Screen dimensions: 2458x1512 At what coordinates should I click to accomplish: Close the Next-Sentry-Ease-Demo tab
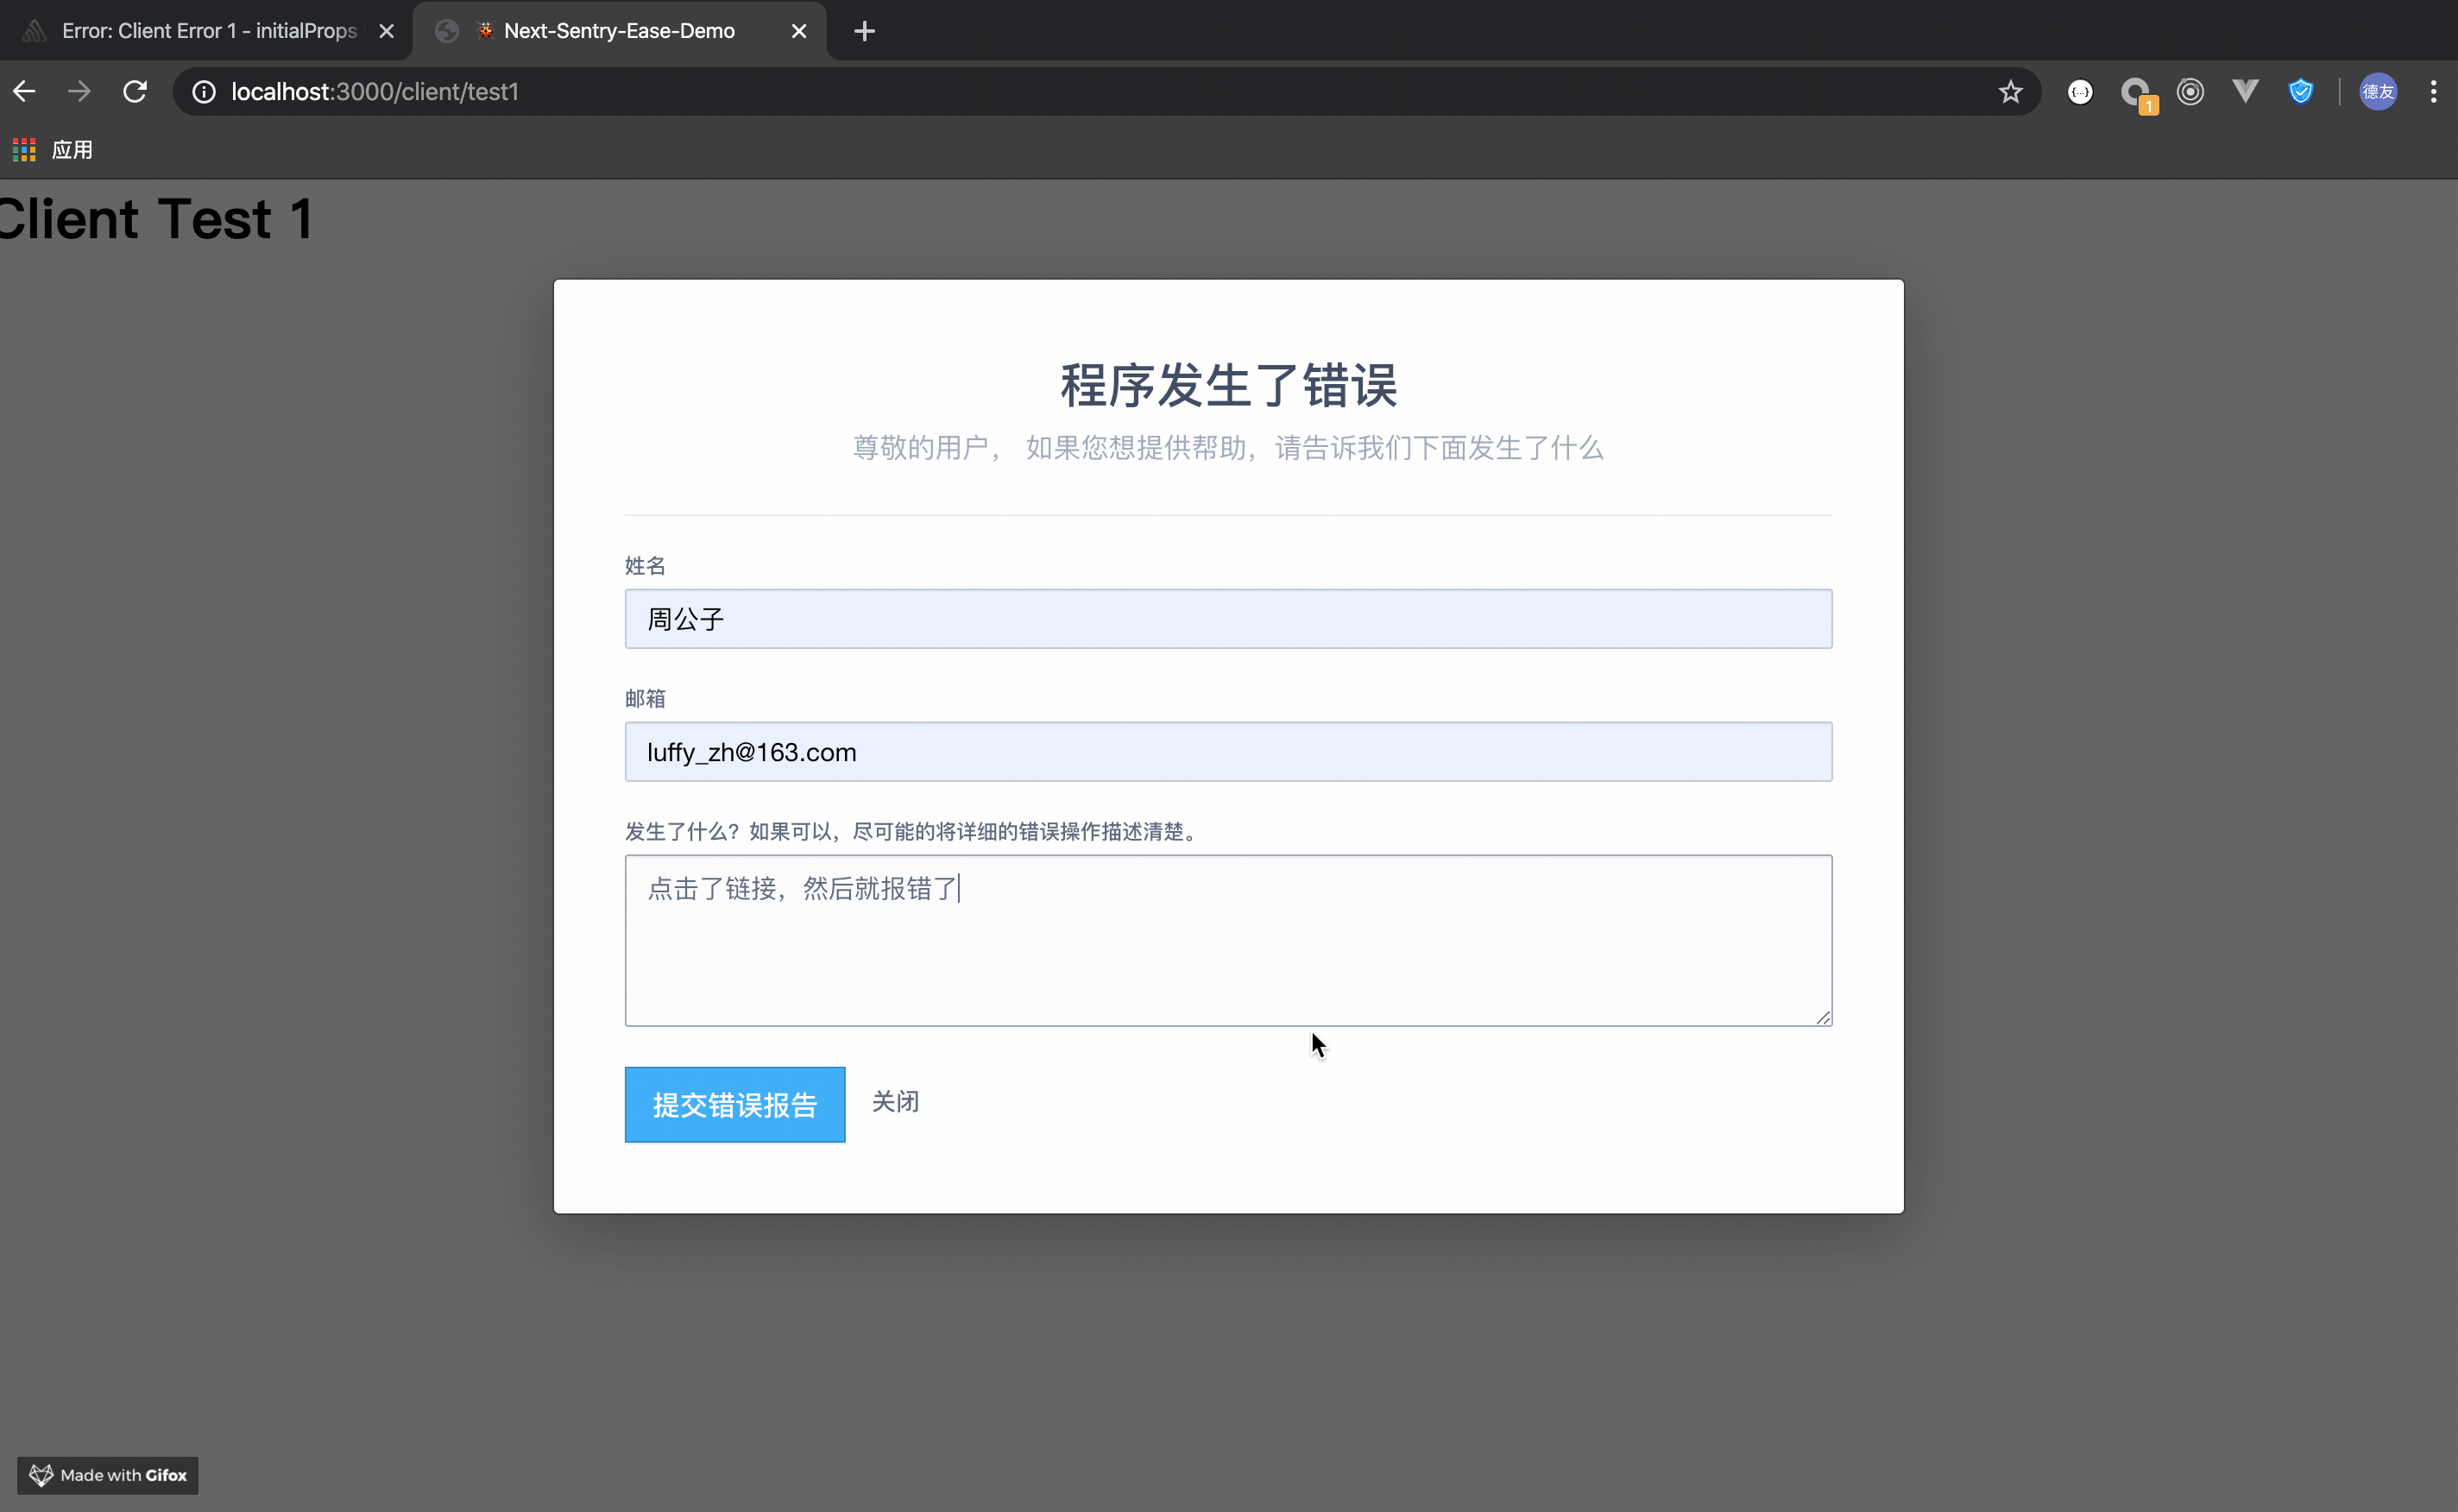(799, 31)
